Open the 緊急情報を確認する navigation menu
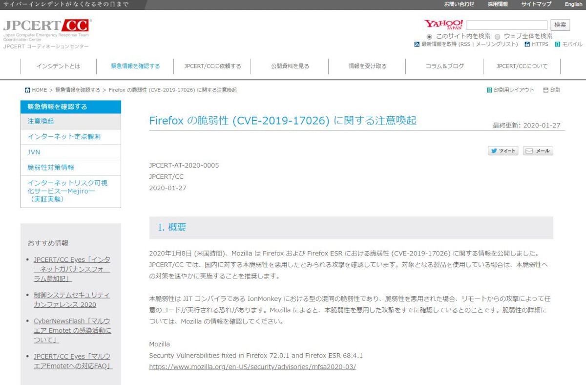The width and height of the screenshot is (586, 385). (135, 66)
